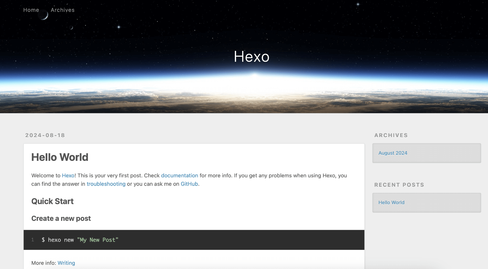Follow the Writing link after More info

click(66, 263)
